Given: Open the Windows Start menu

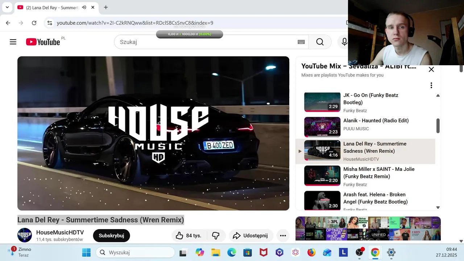Looking at the screenshot, I should (86, 253).
